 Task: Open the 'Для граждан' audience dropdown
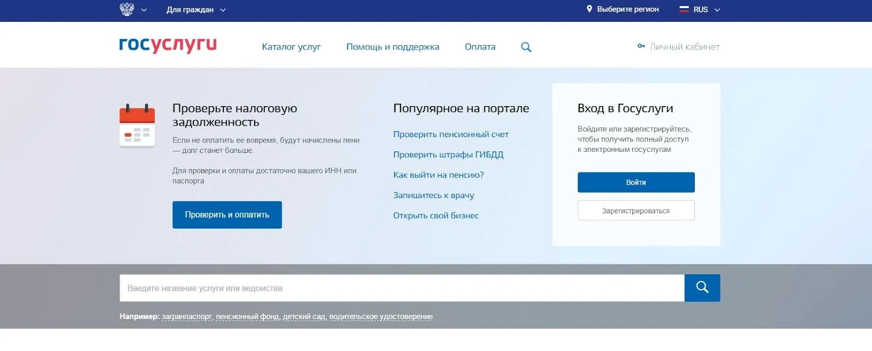pyautogui.click(x=196, y=10)
